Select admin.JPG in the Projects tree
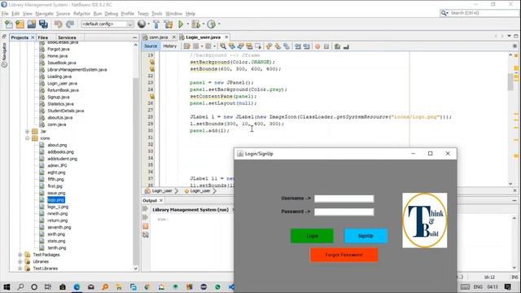Viewport: 521px width, 293px height. 57,165
